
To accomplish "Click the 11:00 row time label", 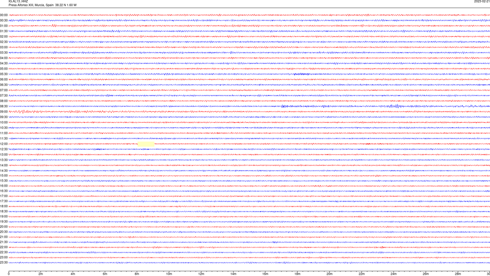I will coord(4,133).
